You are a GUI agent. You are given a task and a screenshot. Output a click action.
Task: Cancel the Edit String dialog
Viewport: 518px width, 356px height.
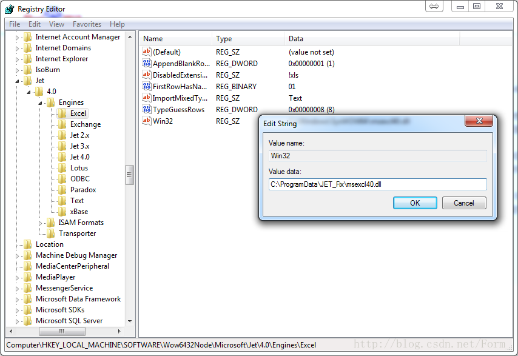coord(464,203)
